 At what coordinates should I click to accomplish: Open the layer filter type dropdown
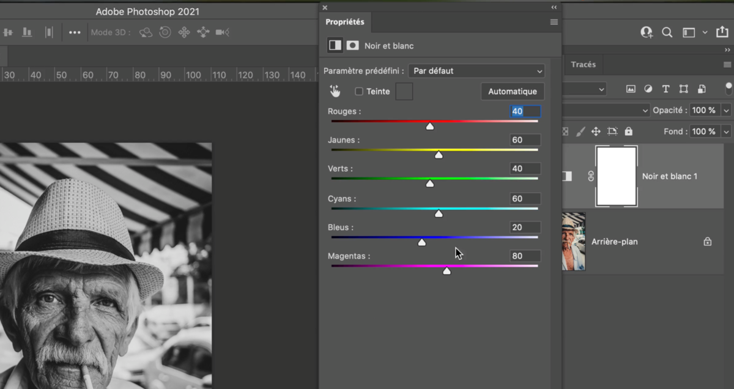(584, 89)
